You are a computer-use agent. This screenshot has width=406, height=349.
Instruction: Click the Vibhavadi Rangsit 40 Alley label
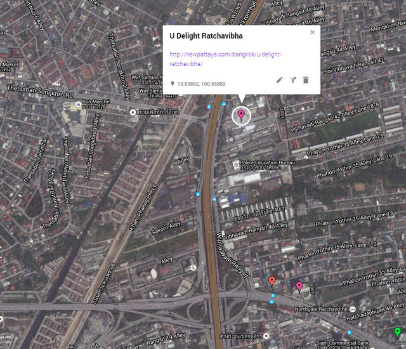[x=256, y=231]
